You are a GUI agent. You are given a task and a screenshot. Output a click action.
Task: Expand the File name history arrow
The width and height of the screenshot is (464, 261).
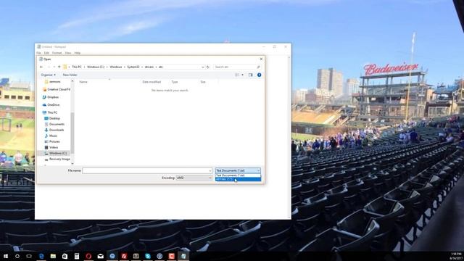tap(210, 171)
